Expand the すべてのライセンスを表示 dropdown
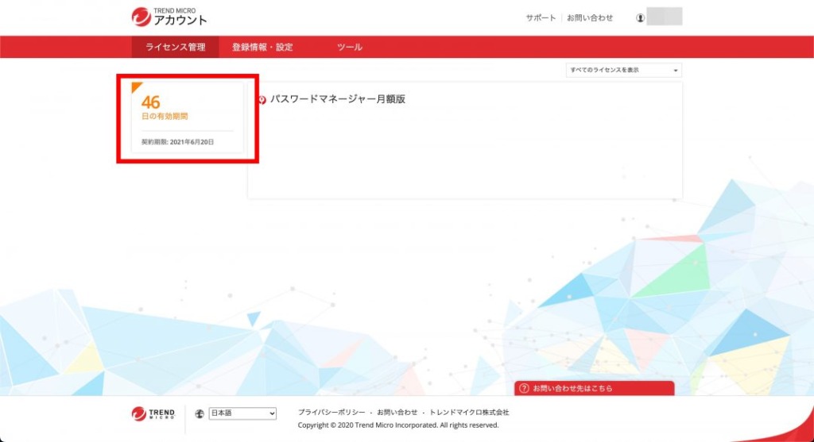 (623, 70)
